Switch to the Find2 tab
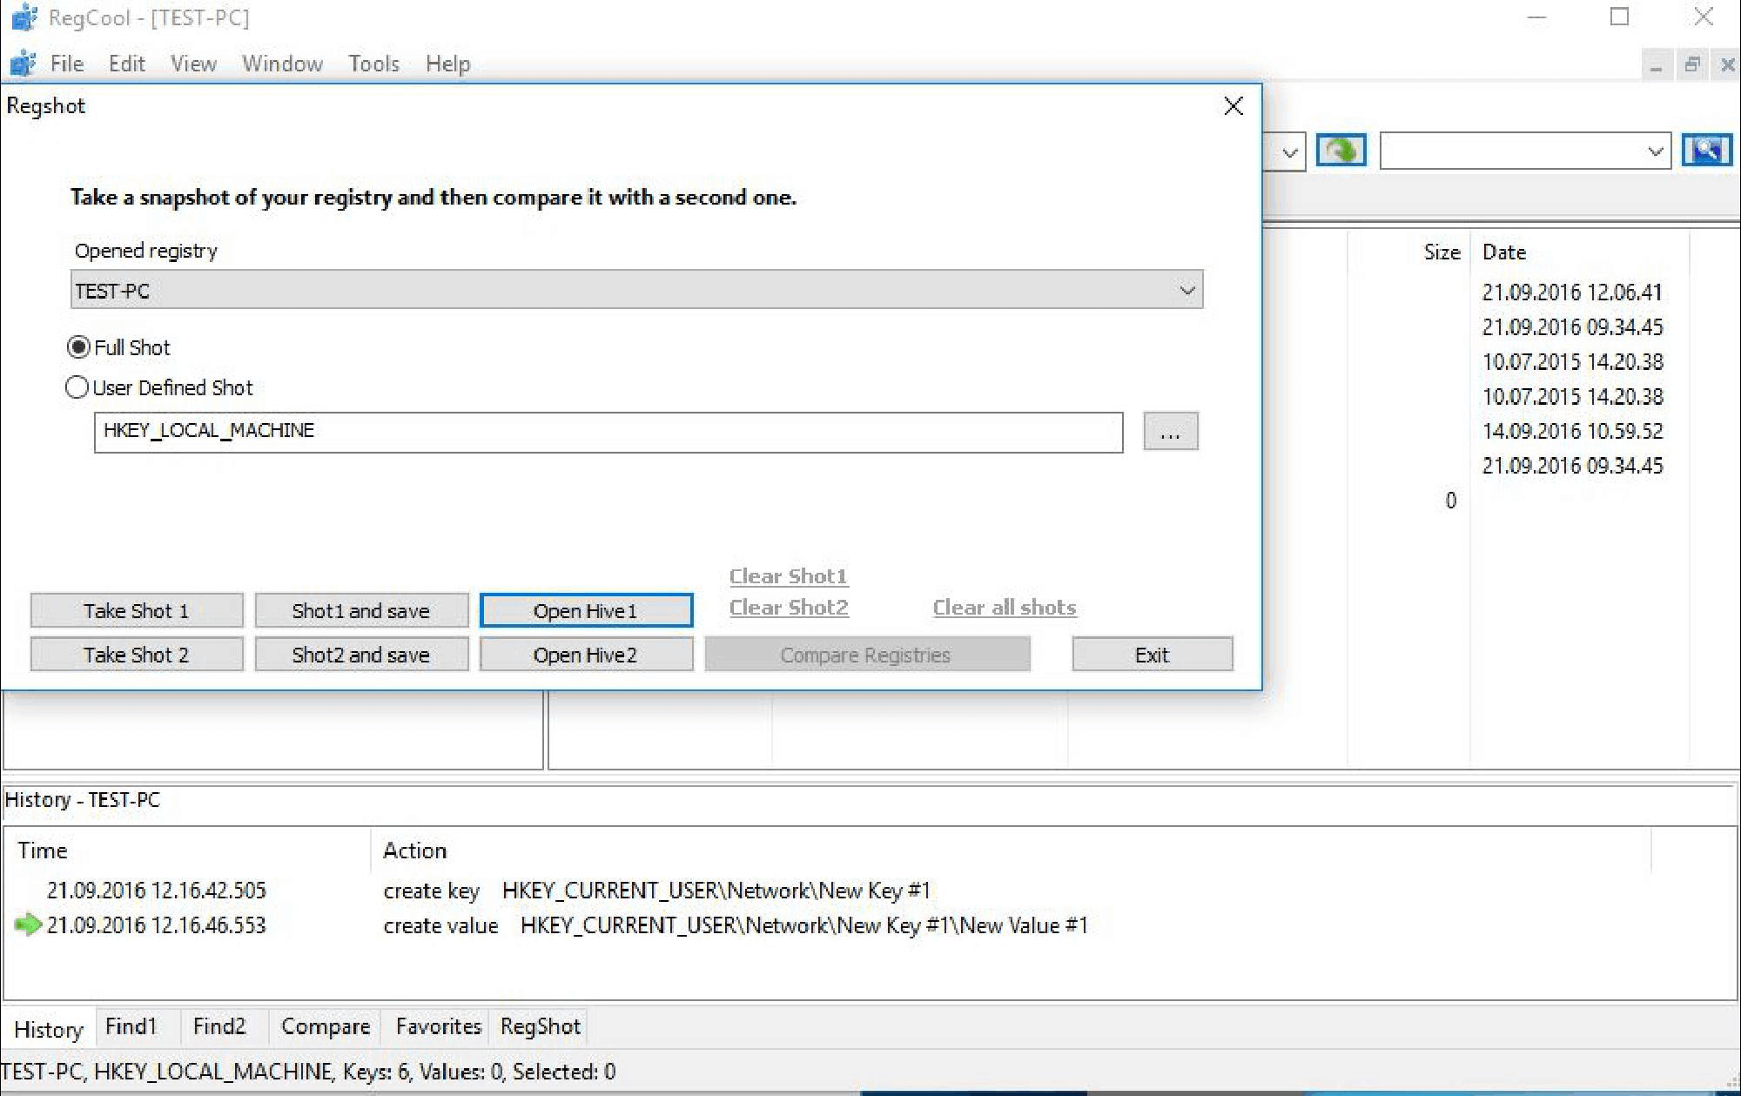Image resolution: width=1741 pixels, height=1096 pixels. [220, 1027]
